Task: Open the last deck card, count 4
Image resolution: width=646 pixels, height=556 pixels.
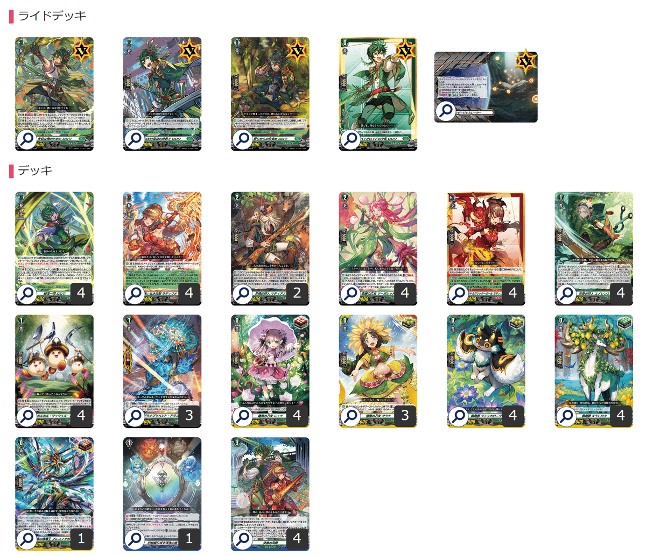Action: coord(270,494)
